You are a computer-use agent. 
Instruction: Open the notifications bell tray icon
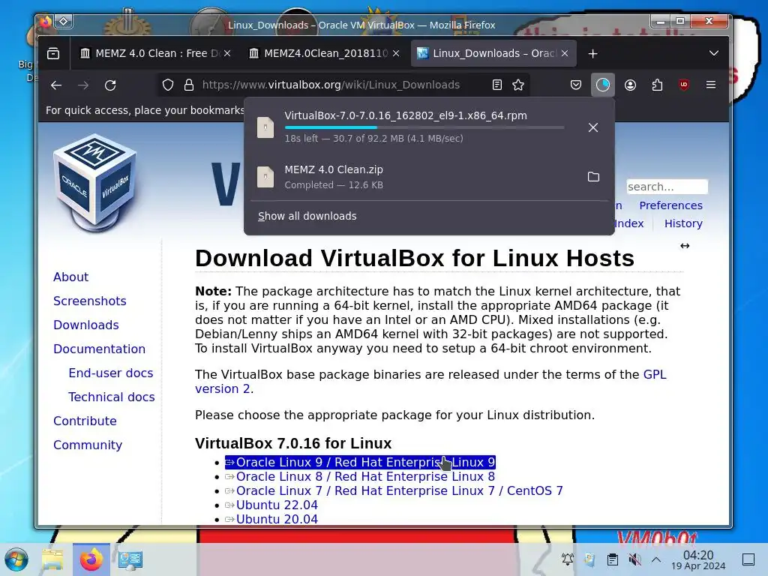pyautogui.click(x=568, y=559)
